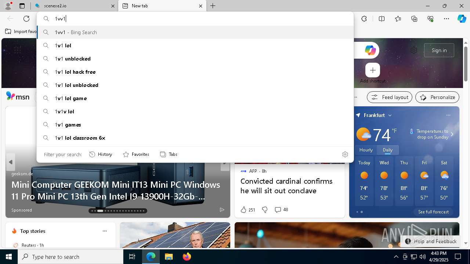The width and height of the screenshot is (470, 264).
Task: Switch weather to Daily tab
Action: [388, 150]
